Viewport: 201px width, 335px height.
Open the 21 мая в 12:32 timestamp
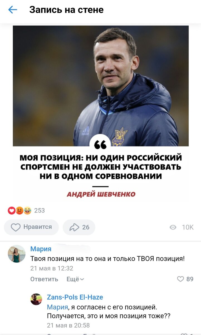(52, 268)
